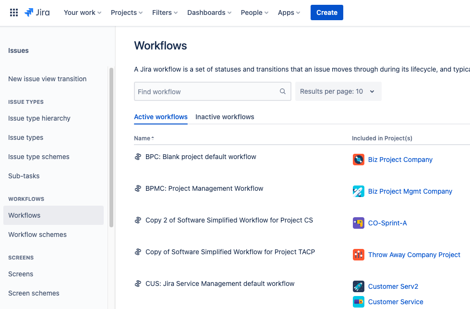Click the Biz Project Mgmt Company avatar
470x309 pixels.
point(359,191)
